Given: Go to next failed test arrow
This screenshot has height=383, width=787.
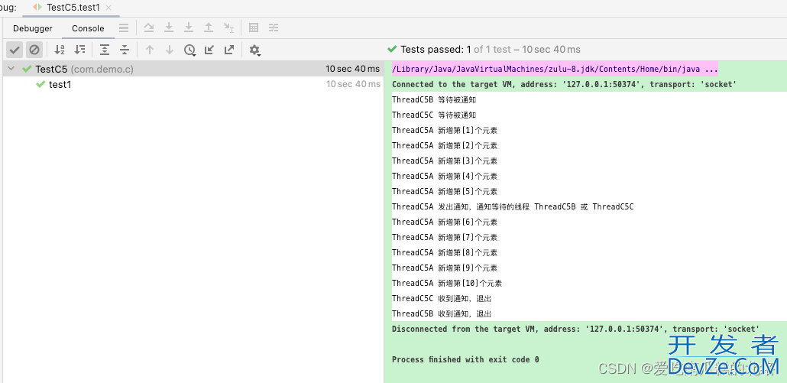Looking at the screenshot, I should tap(169, 50).
